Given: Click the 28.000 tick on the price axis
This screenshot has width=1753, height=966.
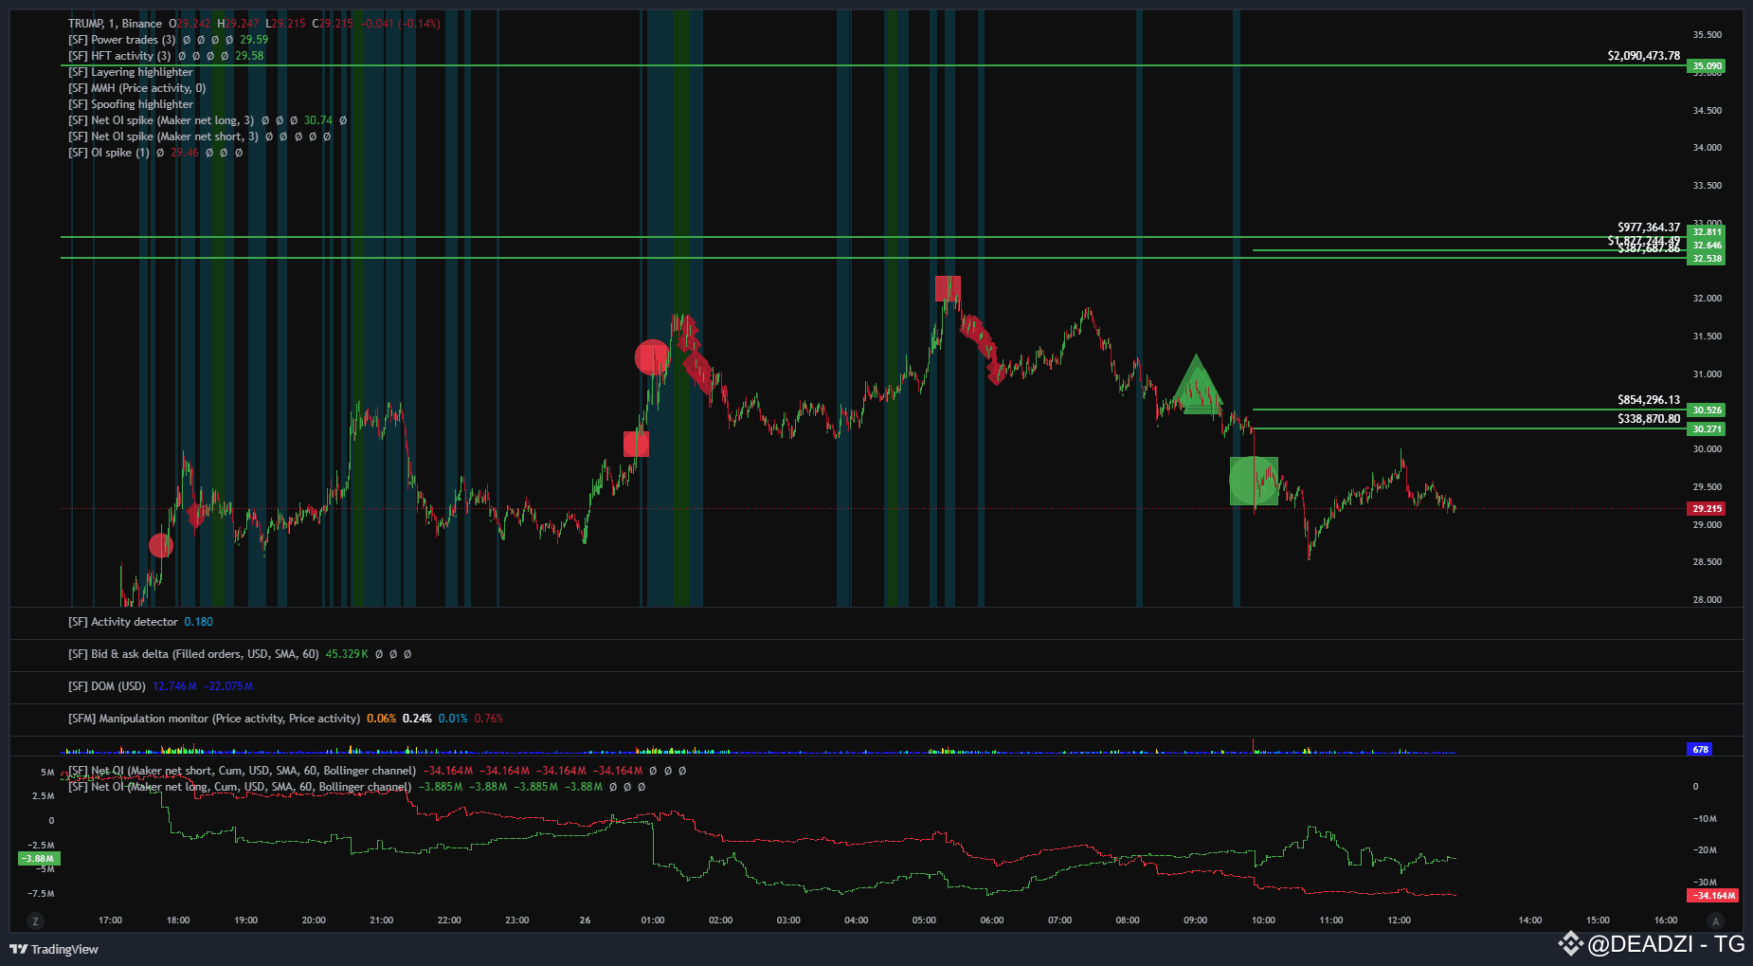Looking at the screenshot, I should point(1708,600).
